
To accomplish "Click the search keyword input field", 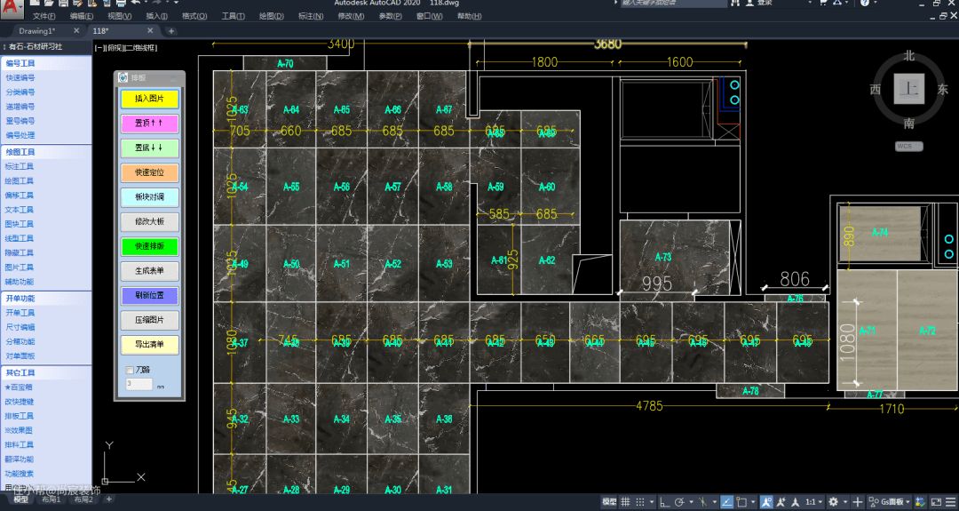I will [x=673, y=4].
